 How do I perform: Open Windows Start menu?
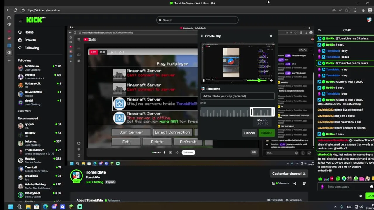click(x=11, y=207)
